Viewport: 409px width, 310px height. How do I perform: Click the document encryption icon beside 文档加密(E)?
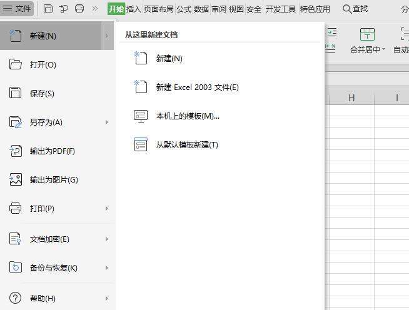15,239
